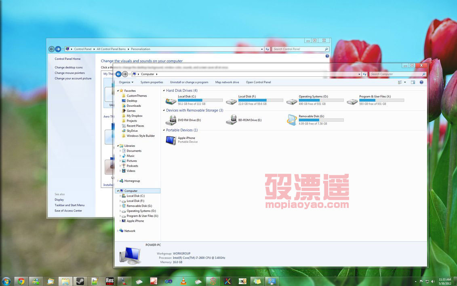This screenshot has height=286, width=457.
Task: Select Apple iPhone in navigation tree
Action: click(135, 221)
